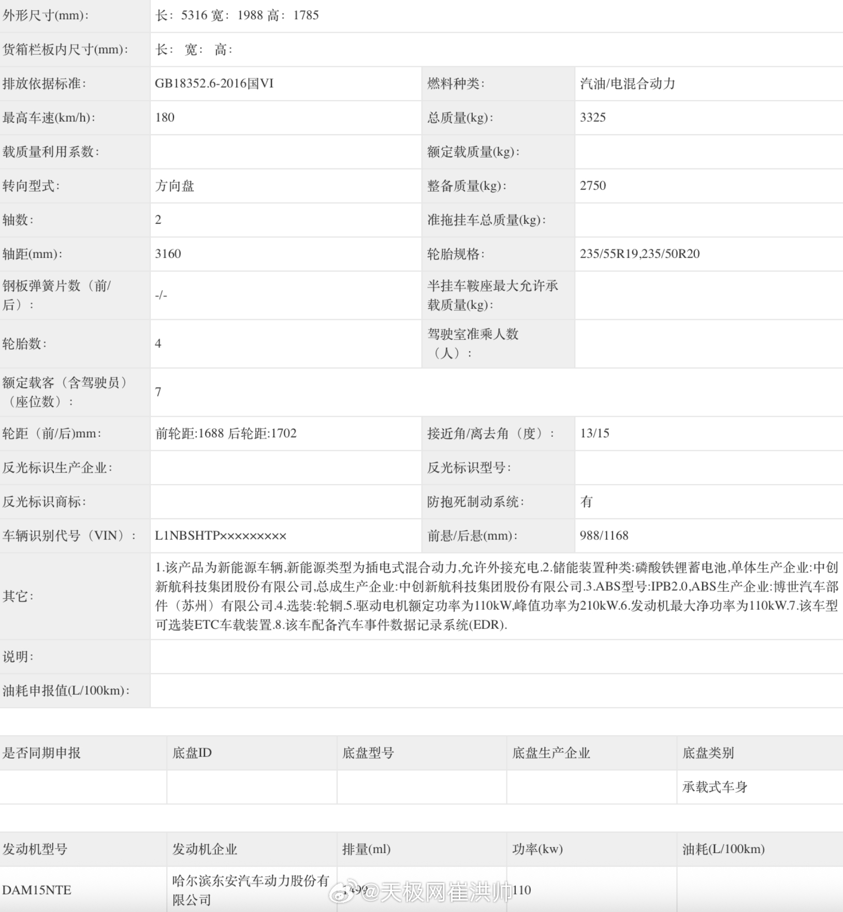Click the 发动机企业 column header
This screenshot has height=912, width=843.
(x=205, y=849)
